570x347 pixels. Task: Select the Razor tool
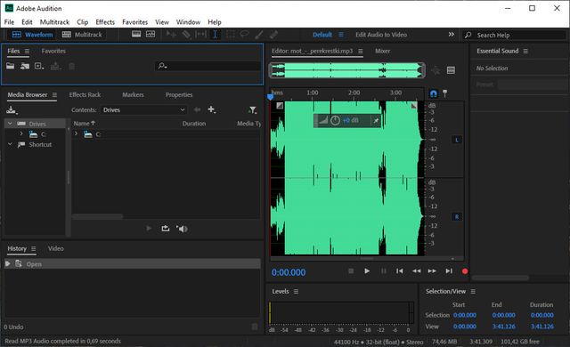coord(186,35)
